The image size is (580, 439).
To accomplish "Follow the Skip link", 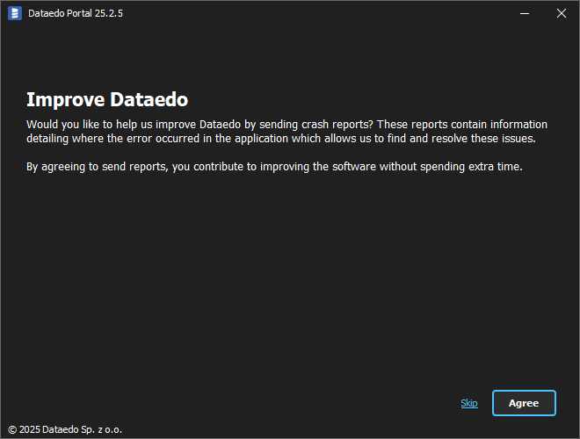I will (469, 403).
